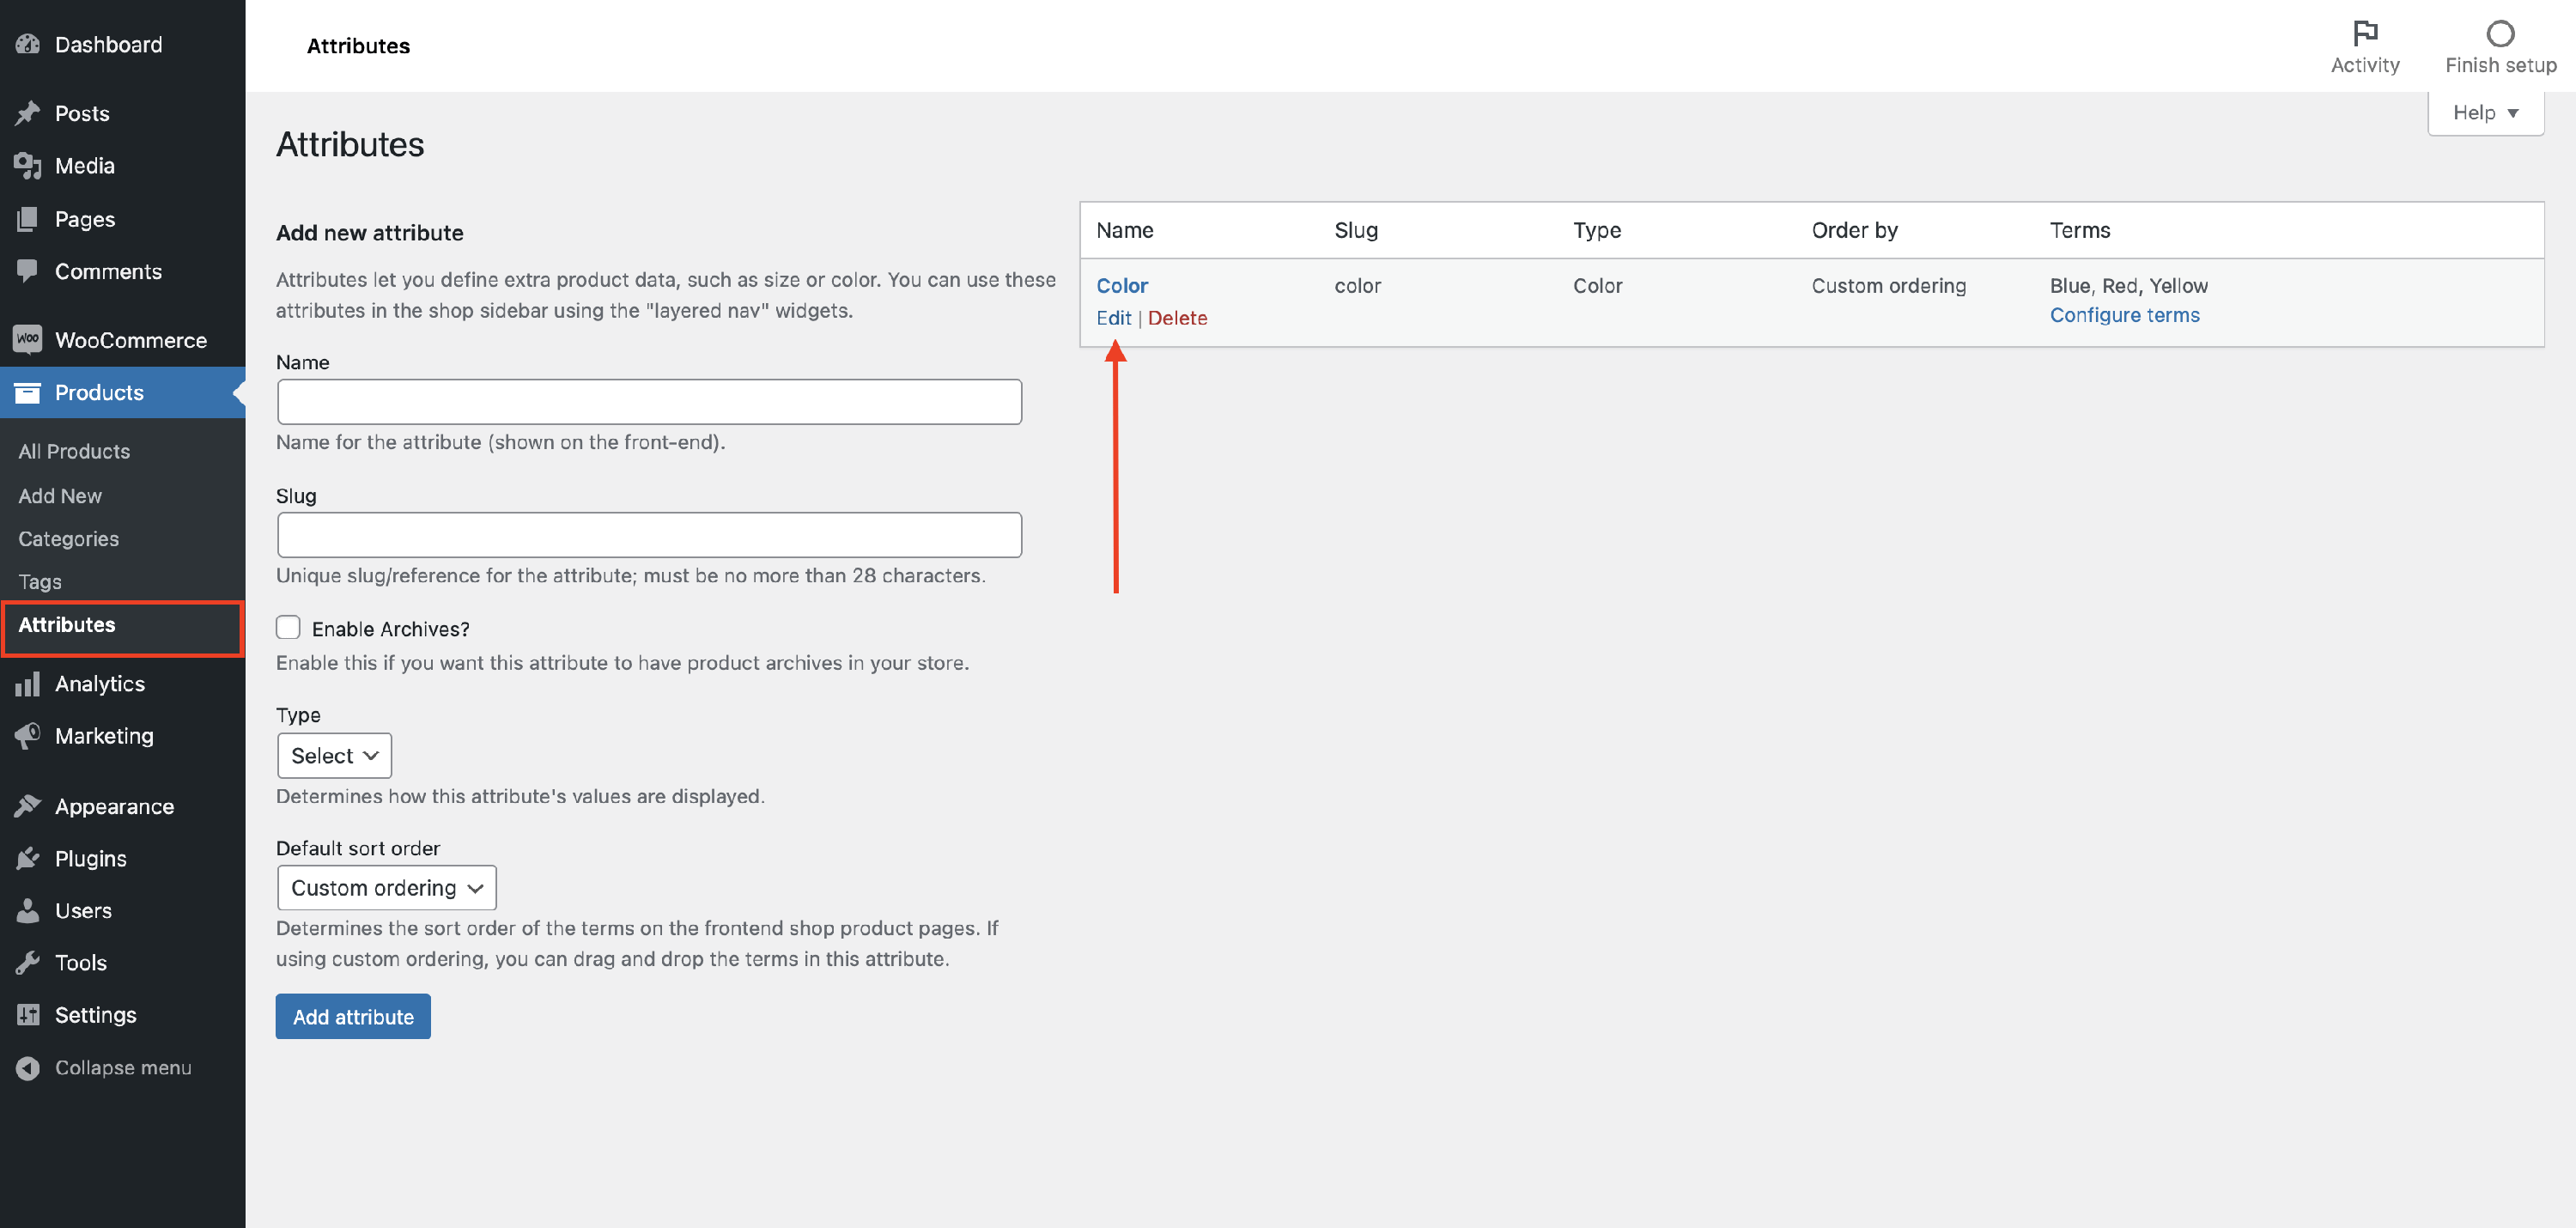Click Edit under Color attribute

tap(1113, 318)
